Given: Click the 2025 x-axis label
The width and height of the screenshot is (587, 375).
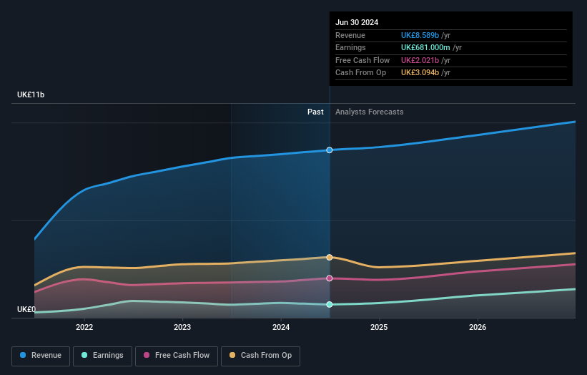Looking at the screenshot, I should pos(379,328).
